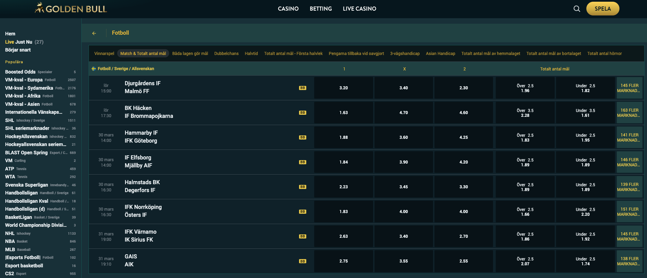Expand 141 fler marknader for Hammarby IF
Image resolution: width=647 pixels, height=278 pixels.
click(x=629, y=137)
